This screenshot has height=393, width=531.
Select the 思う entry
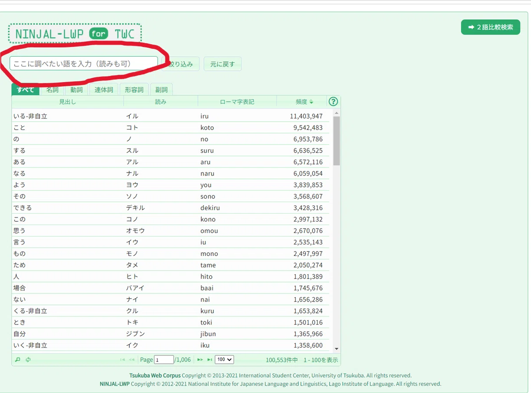click(19, 231)
